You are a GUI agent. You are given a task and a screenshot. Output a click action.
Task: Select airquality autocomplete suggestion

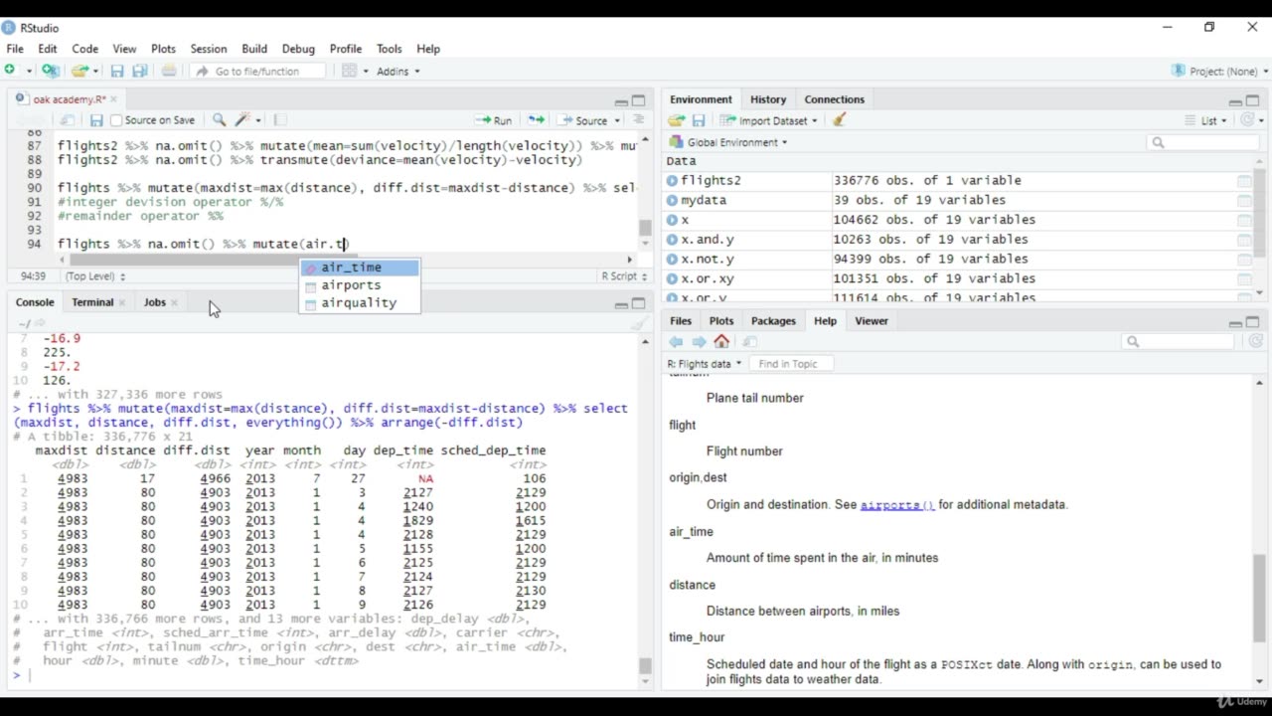pyautogui.click(x=360, y=303)
